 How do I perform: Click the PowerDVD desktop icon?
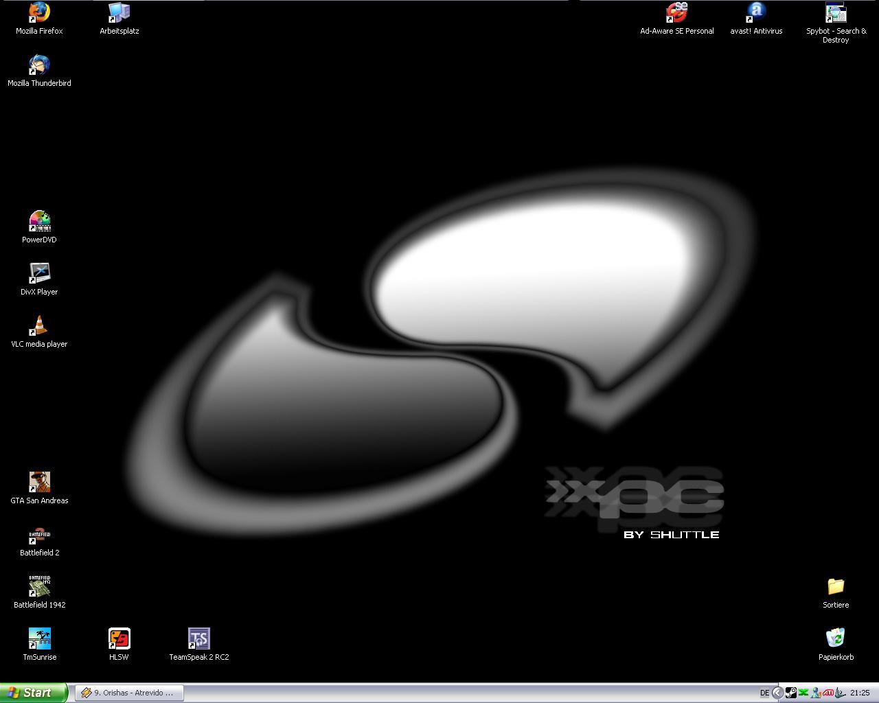coord(39,222)
